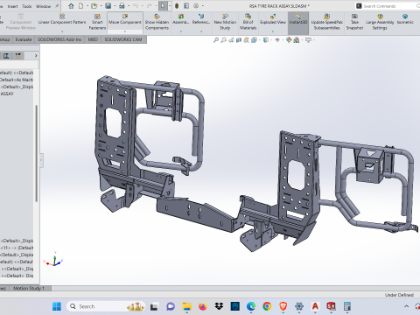Click Previous View icon
Viewport: 420px width, 315px height.
pyautogui.click(x=231, y=40)
